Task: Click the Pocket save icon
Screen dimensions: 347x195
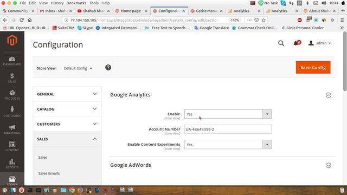Action: pyautogui.click(x=256, y=20)
